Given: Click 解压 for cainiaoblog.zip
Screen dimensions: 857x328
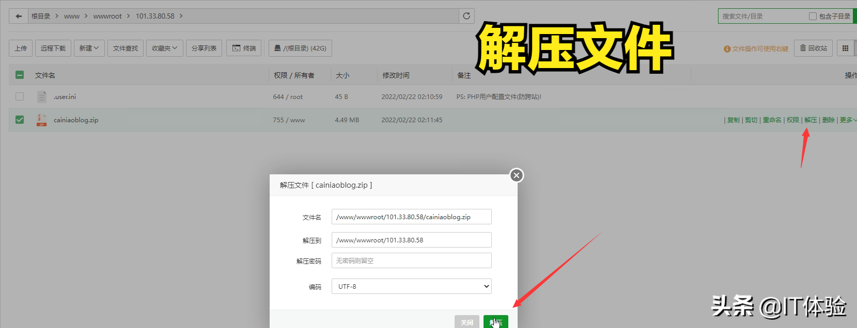Looking at the screenshot, I should pos(811,120).
